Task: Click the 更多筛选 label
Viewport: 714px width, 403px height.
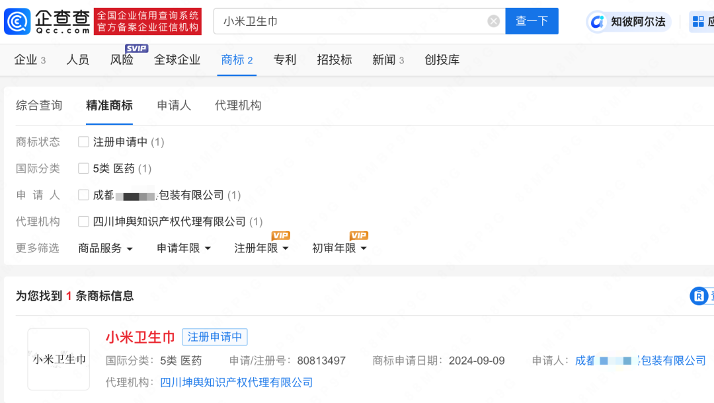Action: (38, 248)
